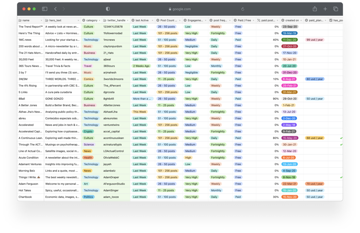Click the select icon beside category header
Image resolution: width=360 pixels, height=233 pixels.
tap(84, 20)
